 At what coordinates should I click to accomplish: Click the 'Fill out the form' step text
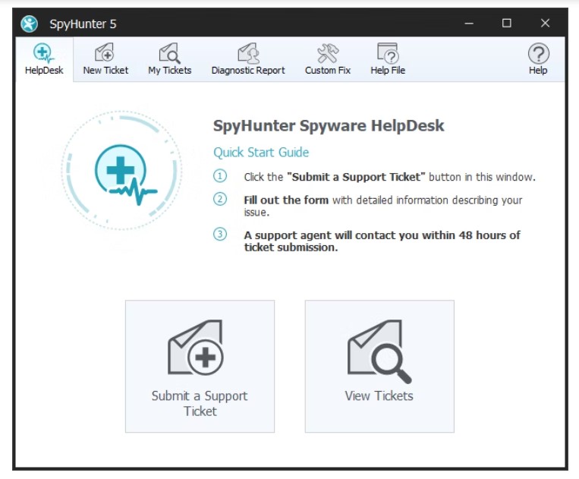(383, 206)
